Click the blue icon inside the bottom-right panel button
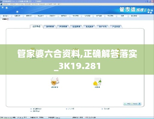 [x=140, y=104]
